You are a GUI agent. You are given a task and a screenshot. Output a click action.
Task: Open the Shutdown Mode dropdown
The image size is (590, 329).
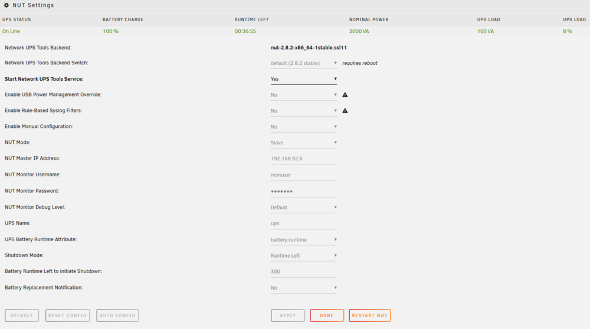304,256
